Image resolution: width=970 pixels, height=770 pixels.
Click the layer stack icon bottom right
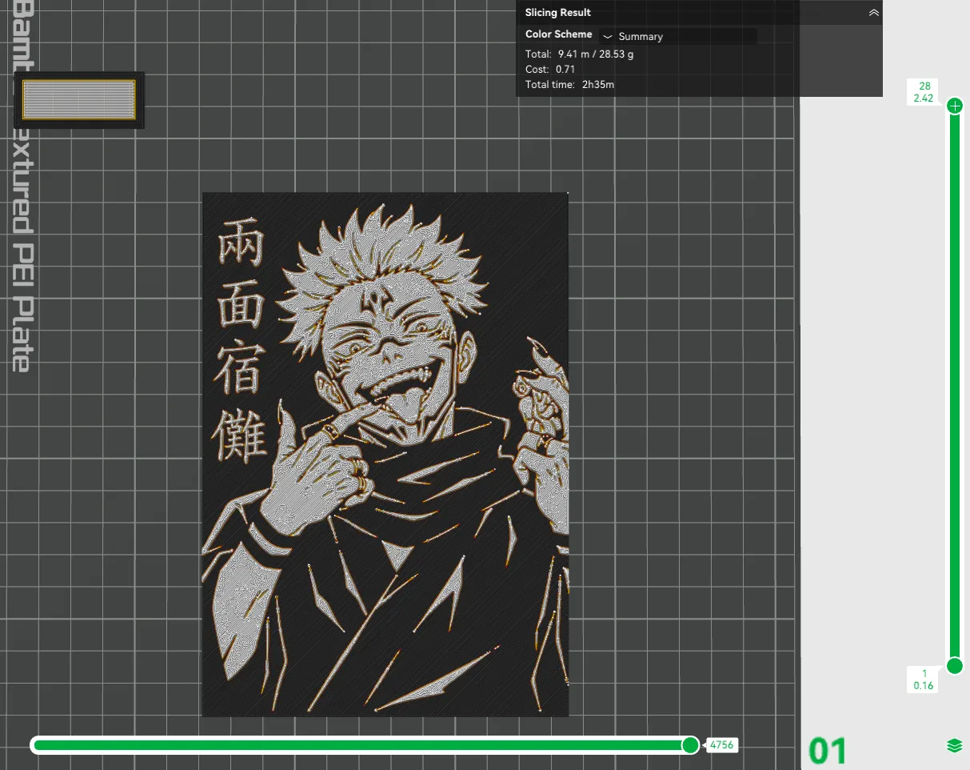pos(953,746)
